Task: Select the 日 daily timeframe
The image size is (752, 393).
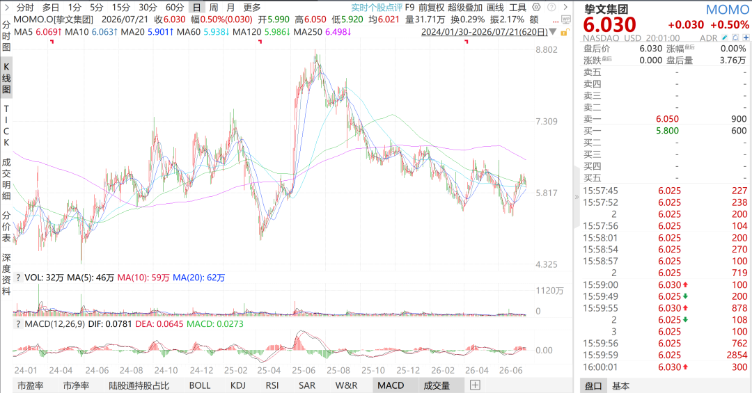Action: [196, 7]
